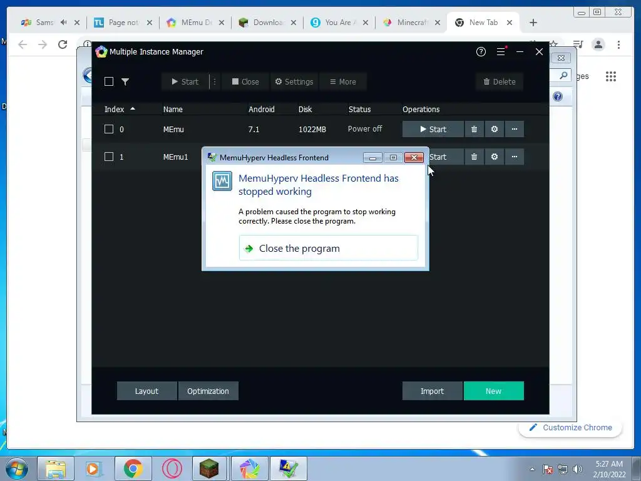Sort by Index column arrow
Image resolution: width=641 pixels, height=481 pixels.
coord(133,109)
